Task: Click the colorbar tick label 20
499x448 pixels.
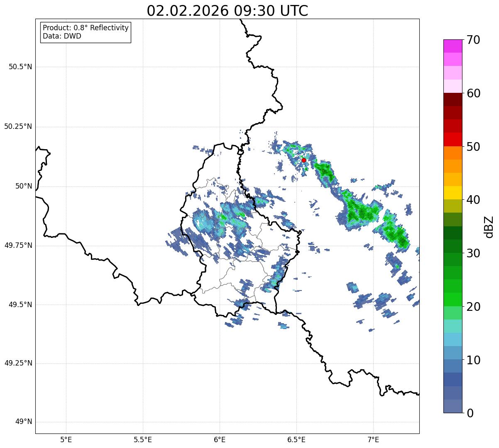Action: [473, 307]
